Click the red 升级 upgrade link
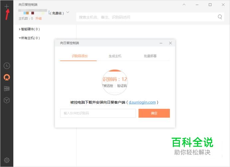 pos(39,19)
